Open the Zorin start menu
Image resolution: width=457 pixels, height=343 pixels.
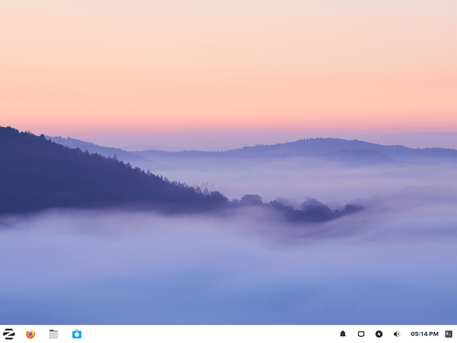9,334
